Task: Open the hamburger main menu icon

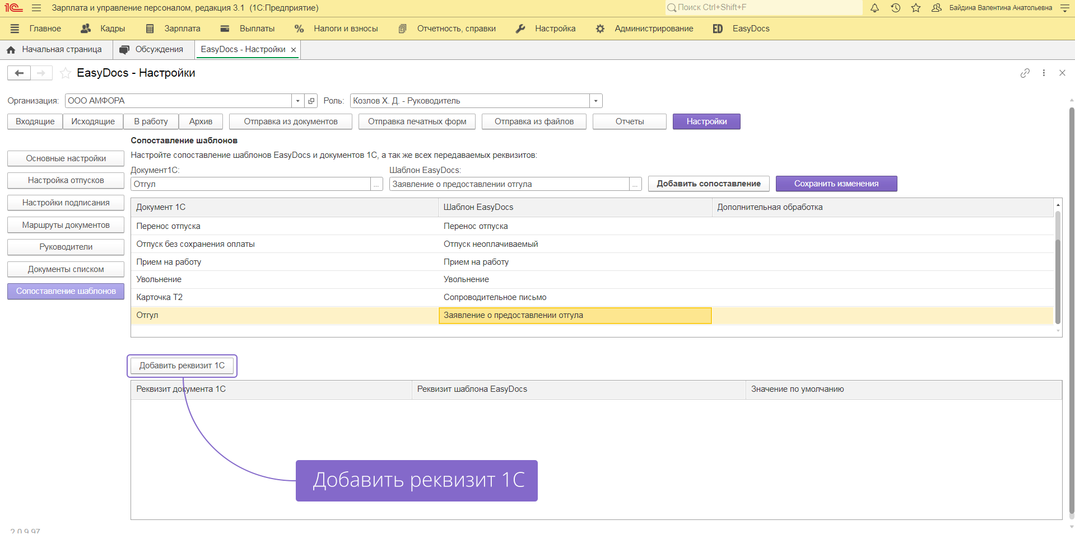Action: point(36,8)
